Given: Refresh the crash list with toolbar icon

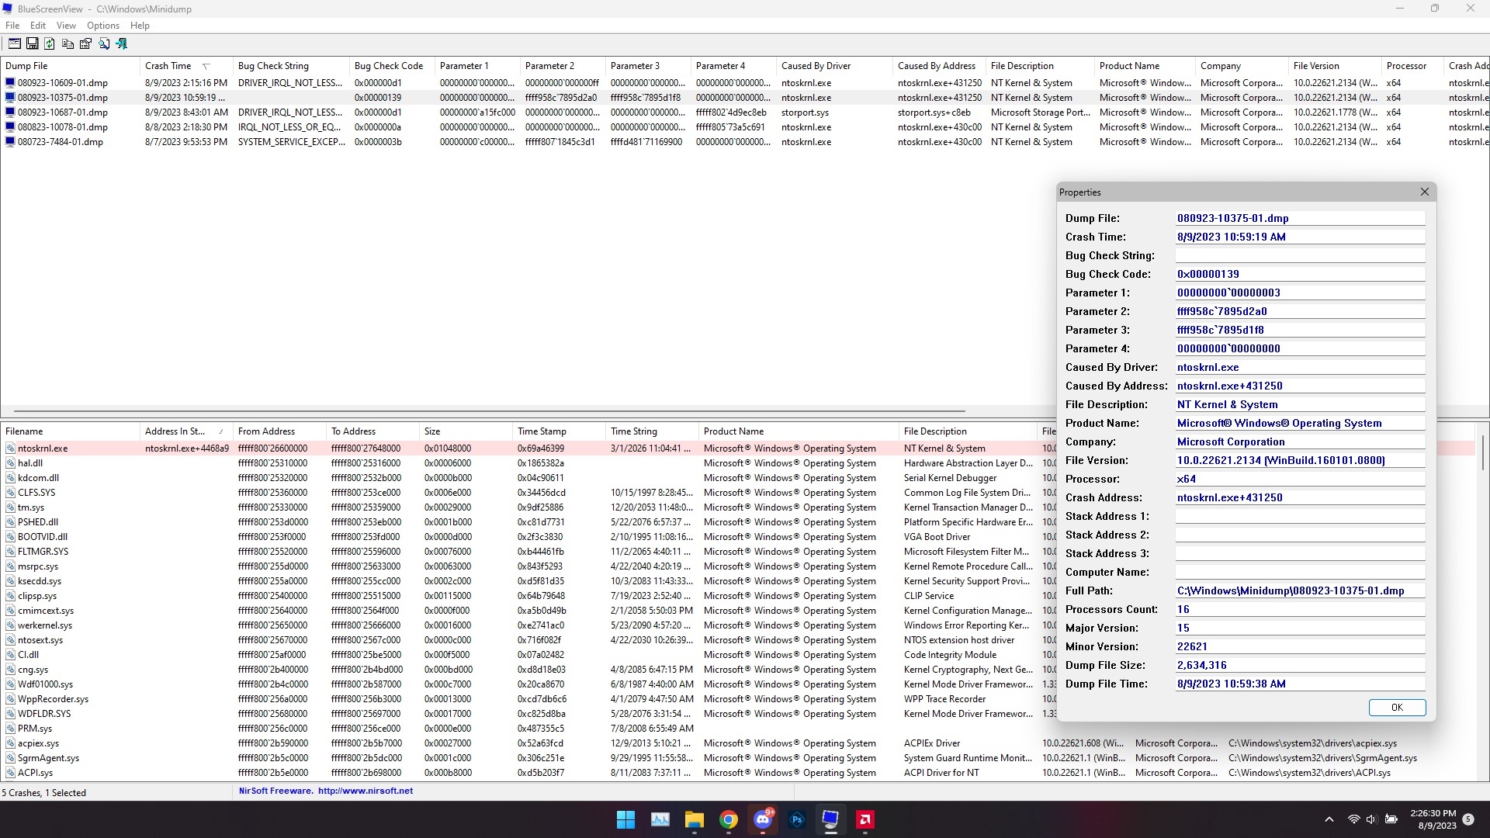Looking at the screenshot, I should [50, 44].
